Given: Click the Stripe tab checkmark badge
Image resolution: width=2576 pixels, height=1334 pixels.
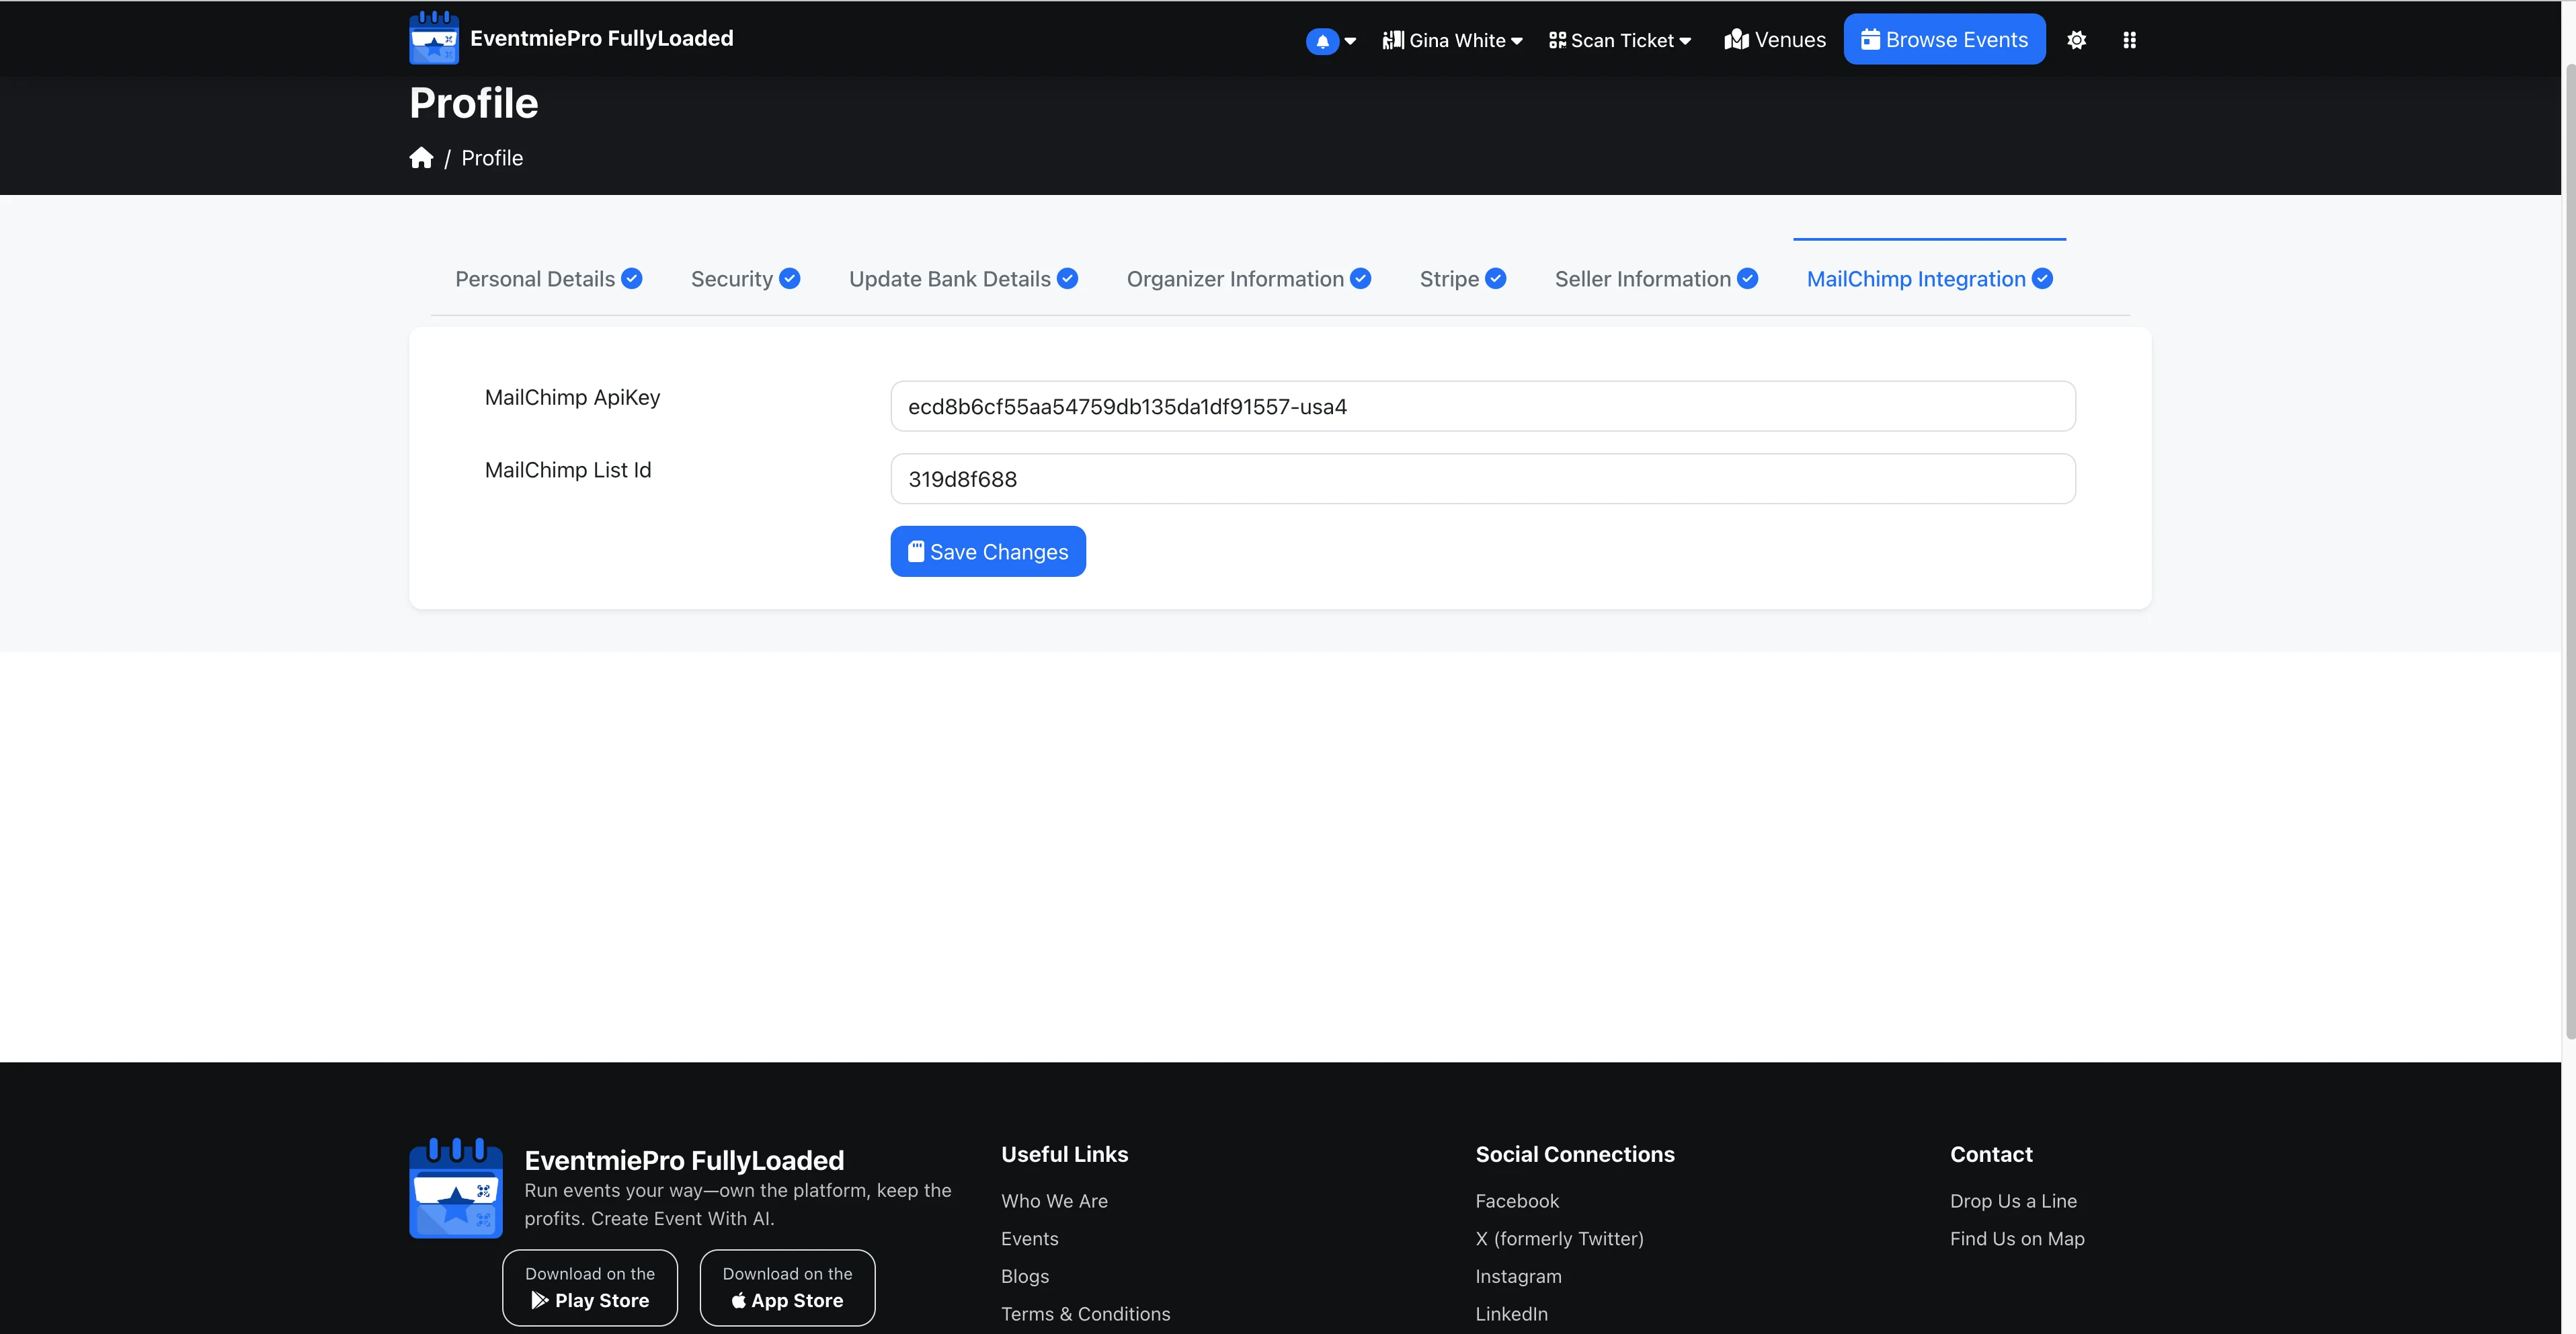Looking at the screenshot, I should pos(1495,279).
